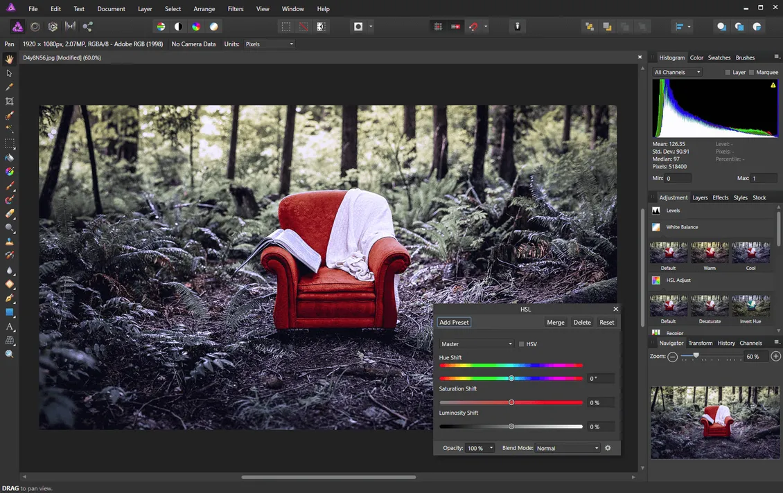Image resolution: width=783 pixels, height=493 pixels.
Task: Select the Zoom tool magnifier
Action: pos(10,354)
